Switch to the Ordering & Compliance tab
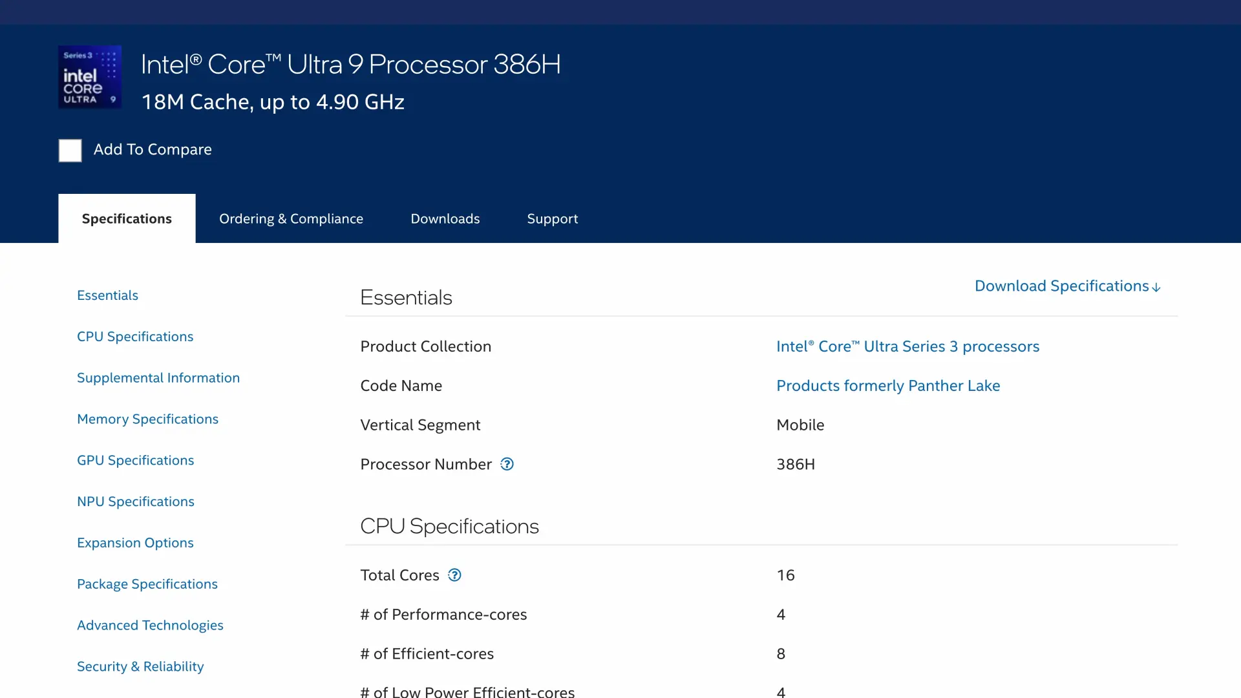1241x698 pixels. click(x=291, y=218)
